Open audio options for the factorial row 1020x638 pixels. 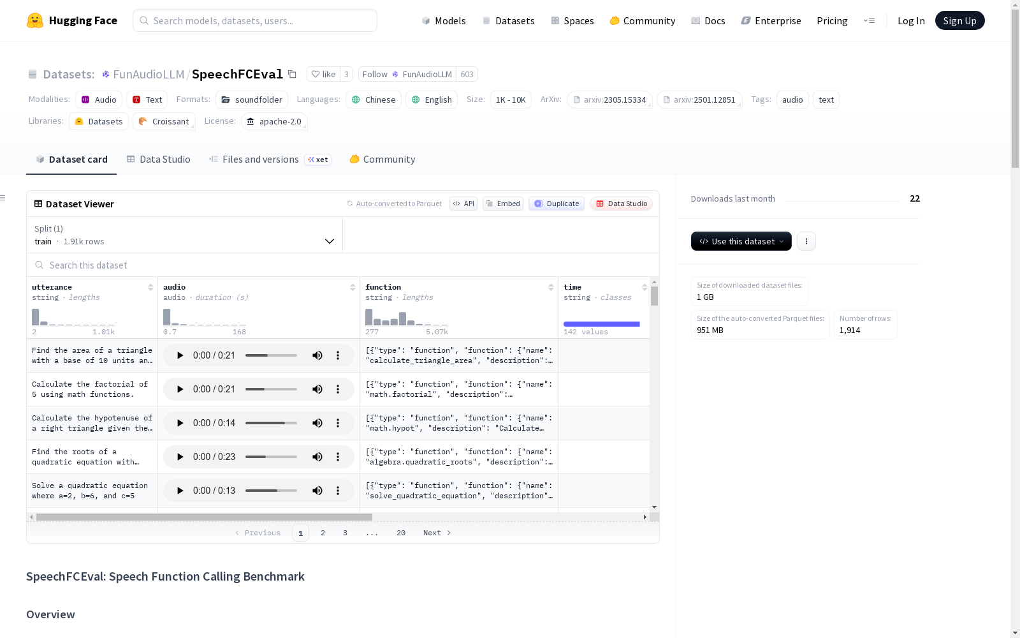pos(338,389)
